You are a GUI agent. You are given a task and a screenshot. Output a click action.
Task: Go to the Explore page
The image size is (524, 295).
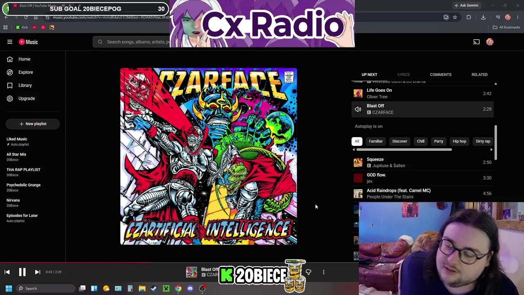coord(33,72)
